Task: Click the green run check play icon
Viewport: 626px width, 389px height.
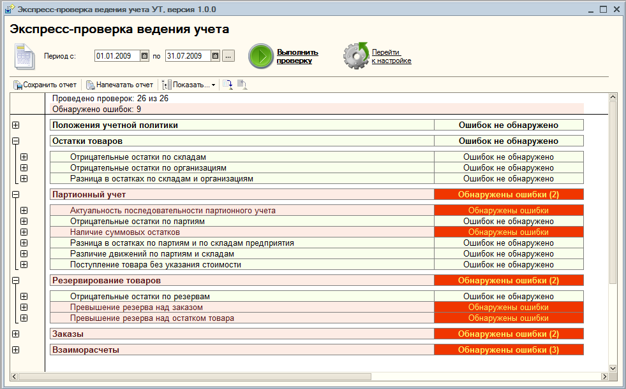Action: (x=261, y=56)
